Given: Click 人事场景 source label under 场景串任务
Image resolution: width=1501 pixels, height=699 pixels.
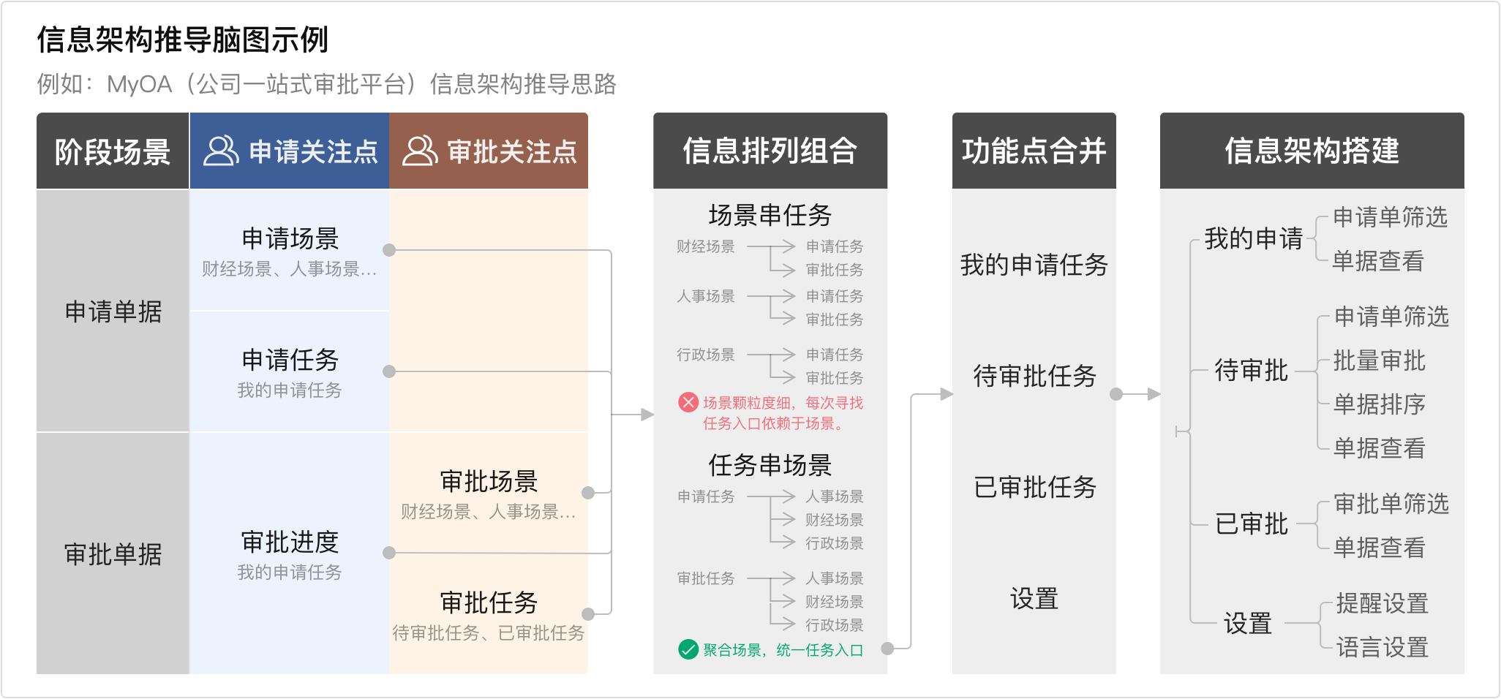Looking at the screenshot, I should click(x=706, y=296).
